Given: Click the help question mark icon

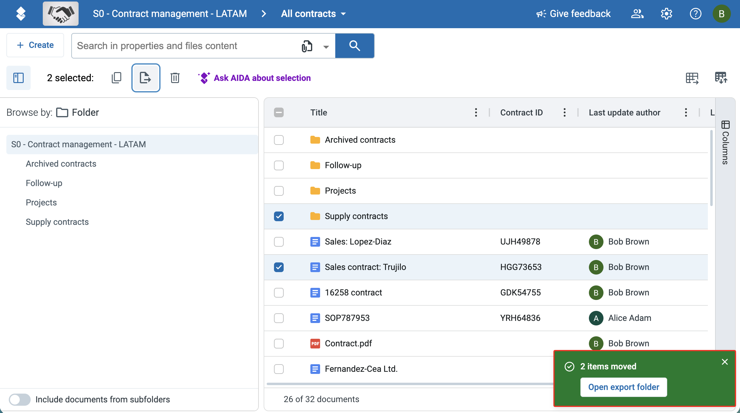Looking at the screenshot, I should [695, 14].
